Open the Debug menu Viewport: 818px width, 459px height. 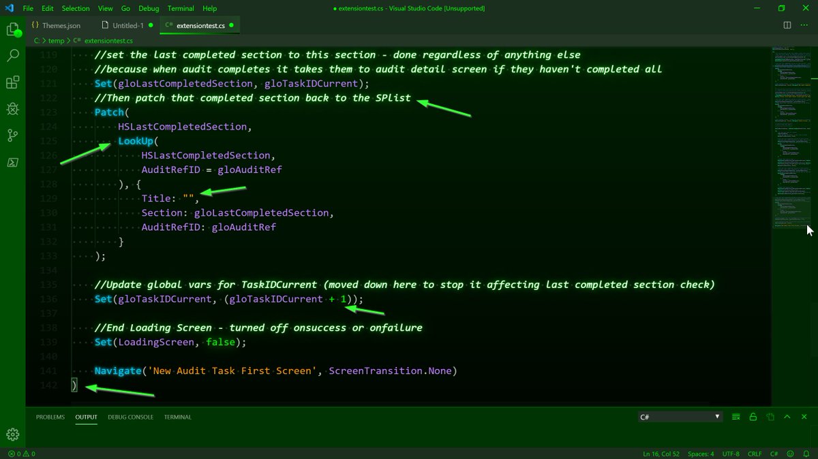149,8
